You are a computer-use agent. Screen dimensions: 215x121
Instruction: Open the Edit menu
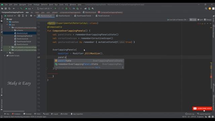point(10,4)
